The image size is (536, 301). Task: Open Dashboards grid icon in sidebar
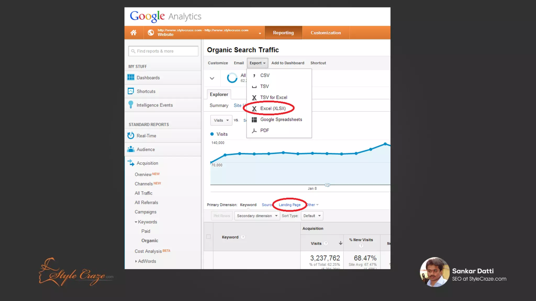coord(131,77)
